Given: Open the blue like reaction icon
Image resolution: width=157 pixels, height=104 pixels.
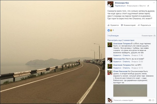Looking at the screenshot, I should tap(109, 30).
